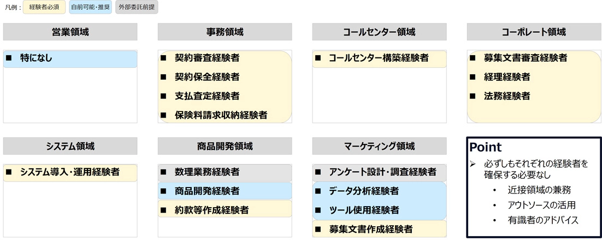Select the 事務領域 header box
Viewport: 602px width, 240px height.
pos(225,32)
